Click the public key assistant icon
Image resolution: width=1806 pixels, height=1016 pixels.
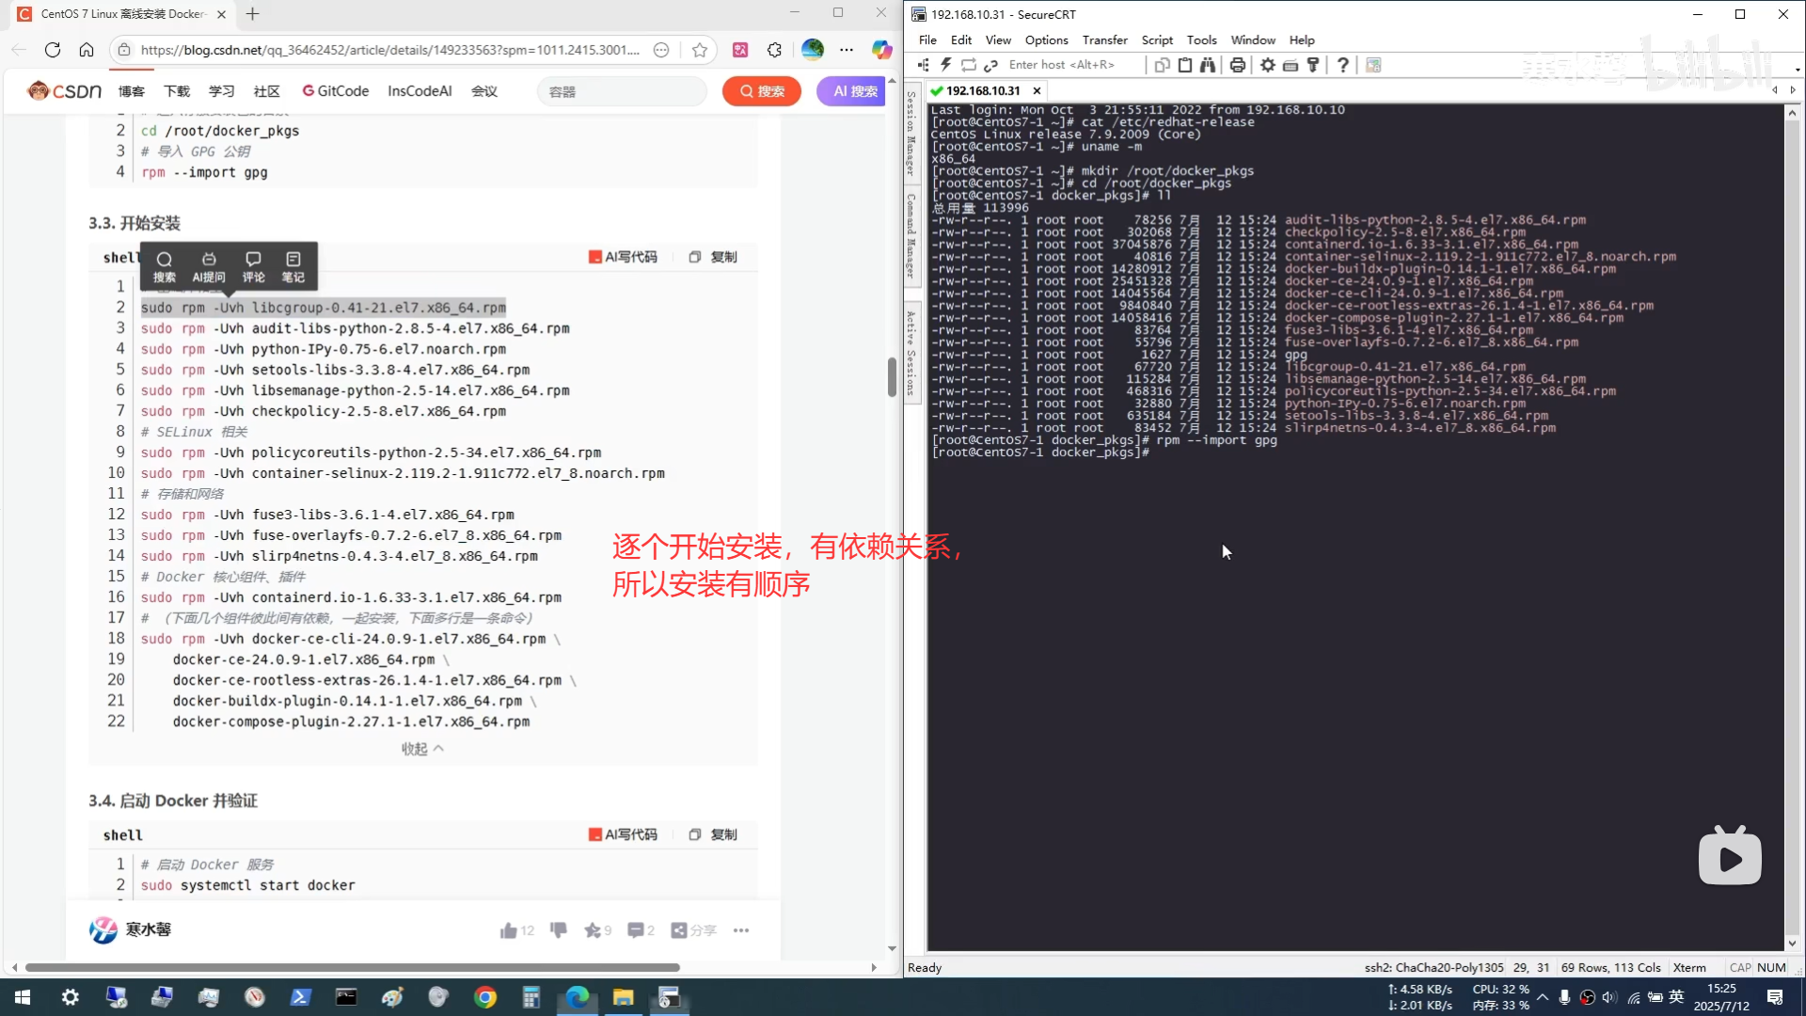point(1313,65)
